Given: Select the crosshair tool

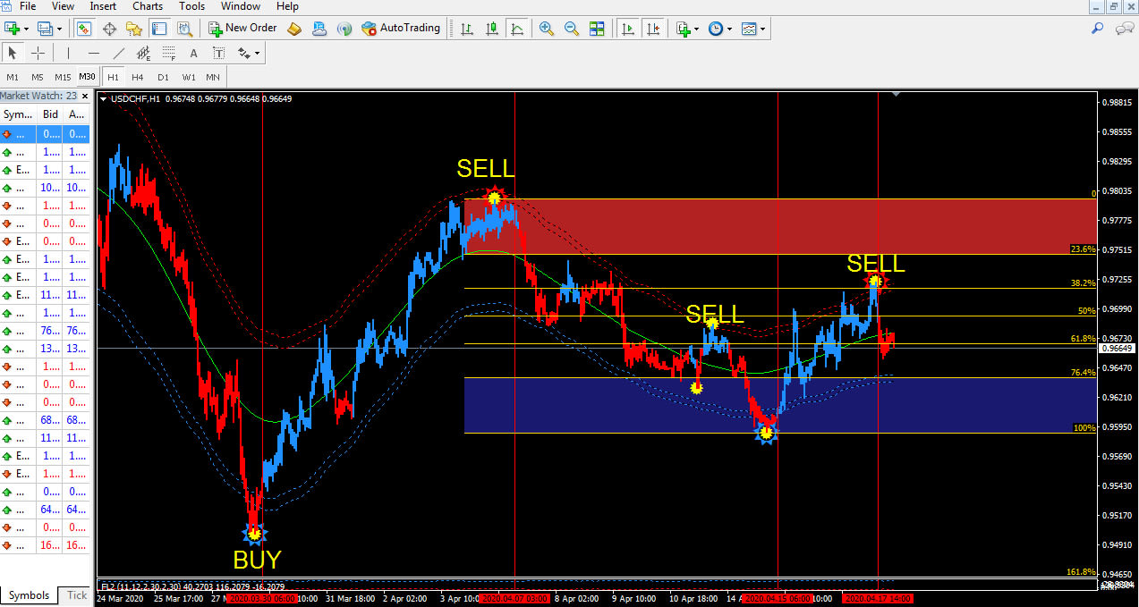Looking at the screenshot, I should coord(38,54).
